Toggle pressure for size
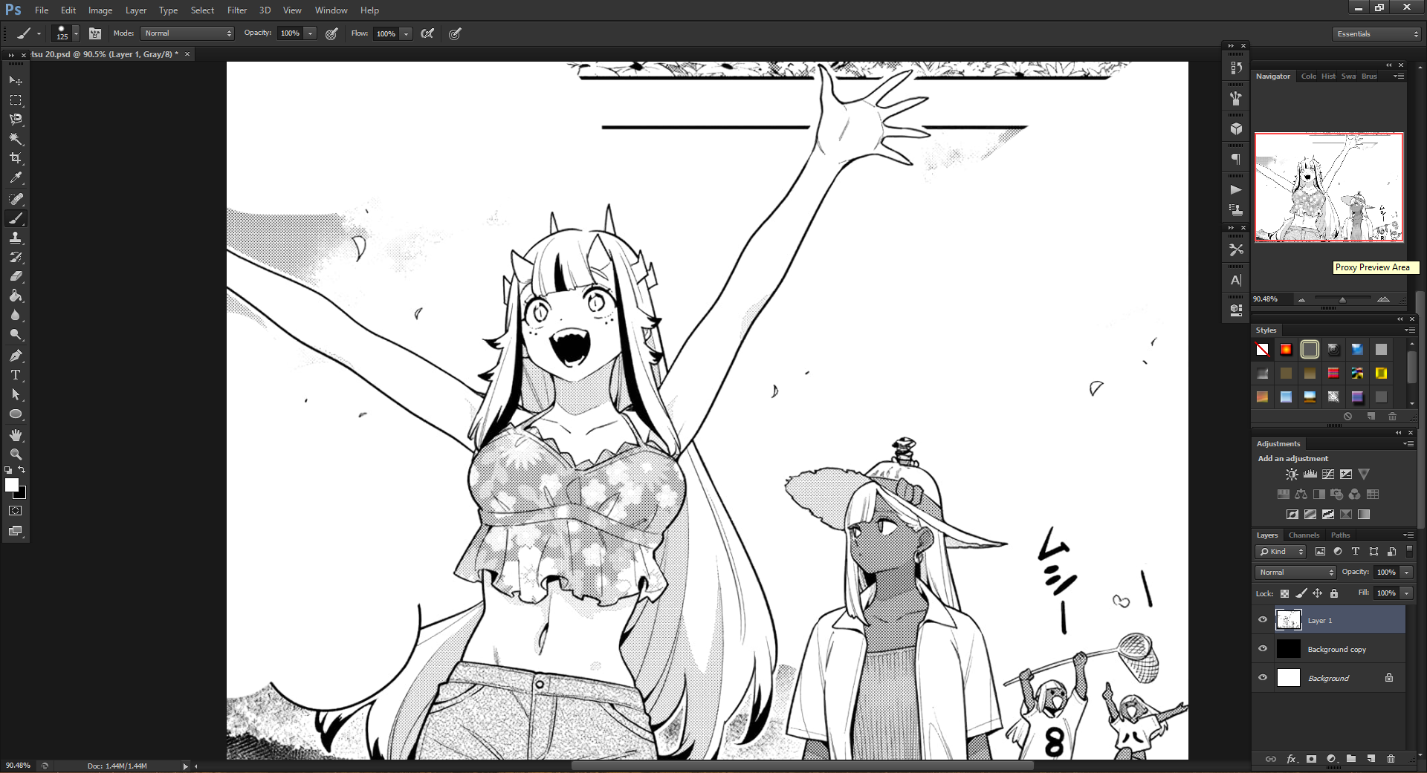Image resolution: width=1427 pixels, height=773 pixels. (455, 33)
